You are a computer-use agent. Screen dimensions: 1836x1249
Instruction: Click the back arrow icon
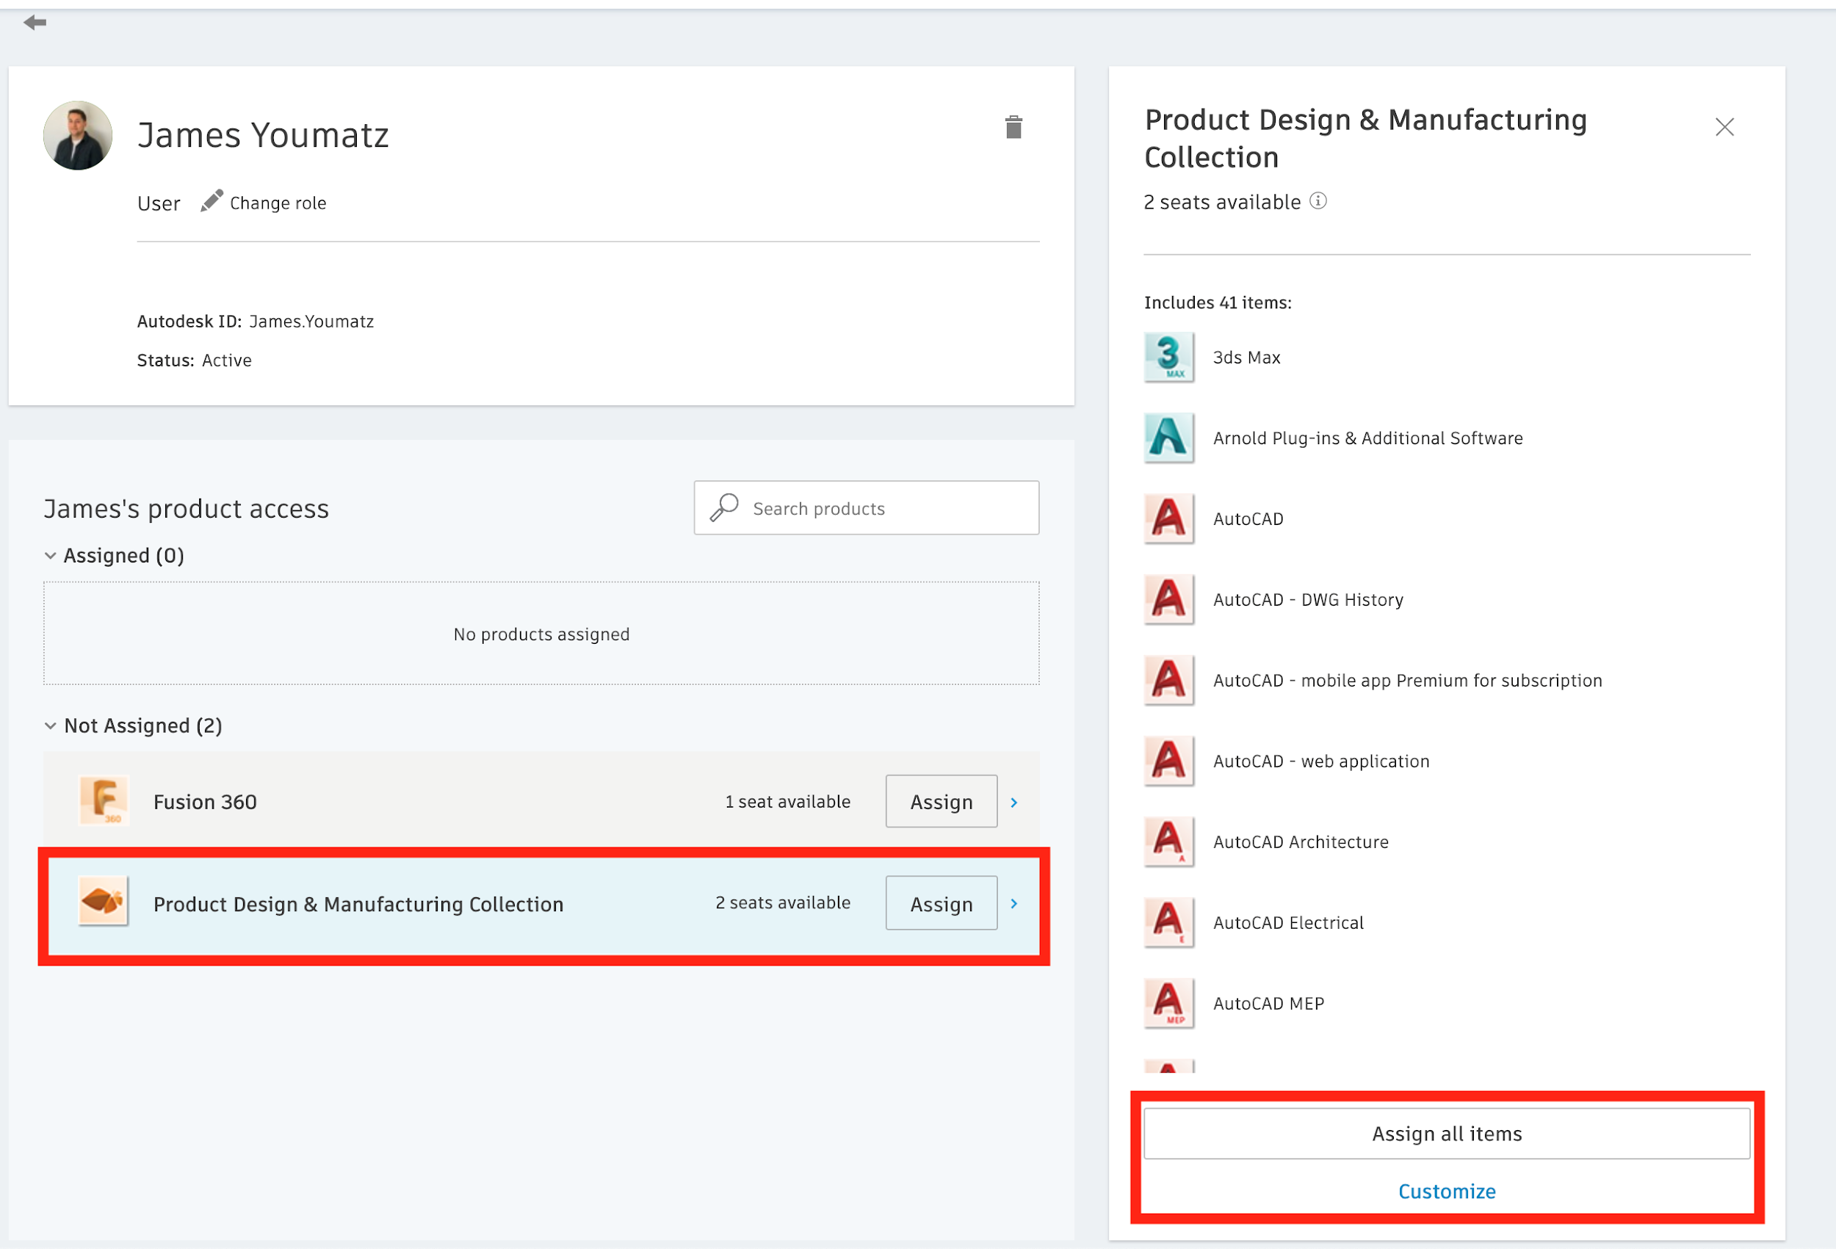click(x=35, y=22)
